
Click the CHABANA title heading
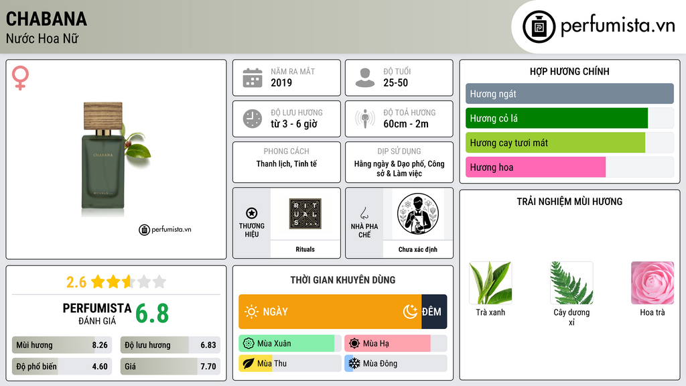pyautogui.click(x=46, y=19)
